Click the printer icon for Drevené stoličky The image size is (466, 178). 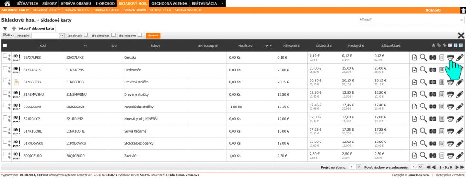point(451,94)
